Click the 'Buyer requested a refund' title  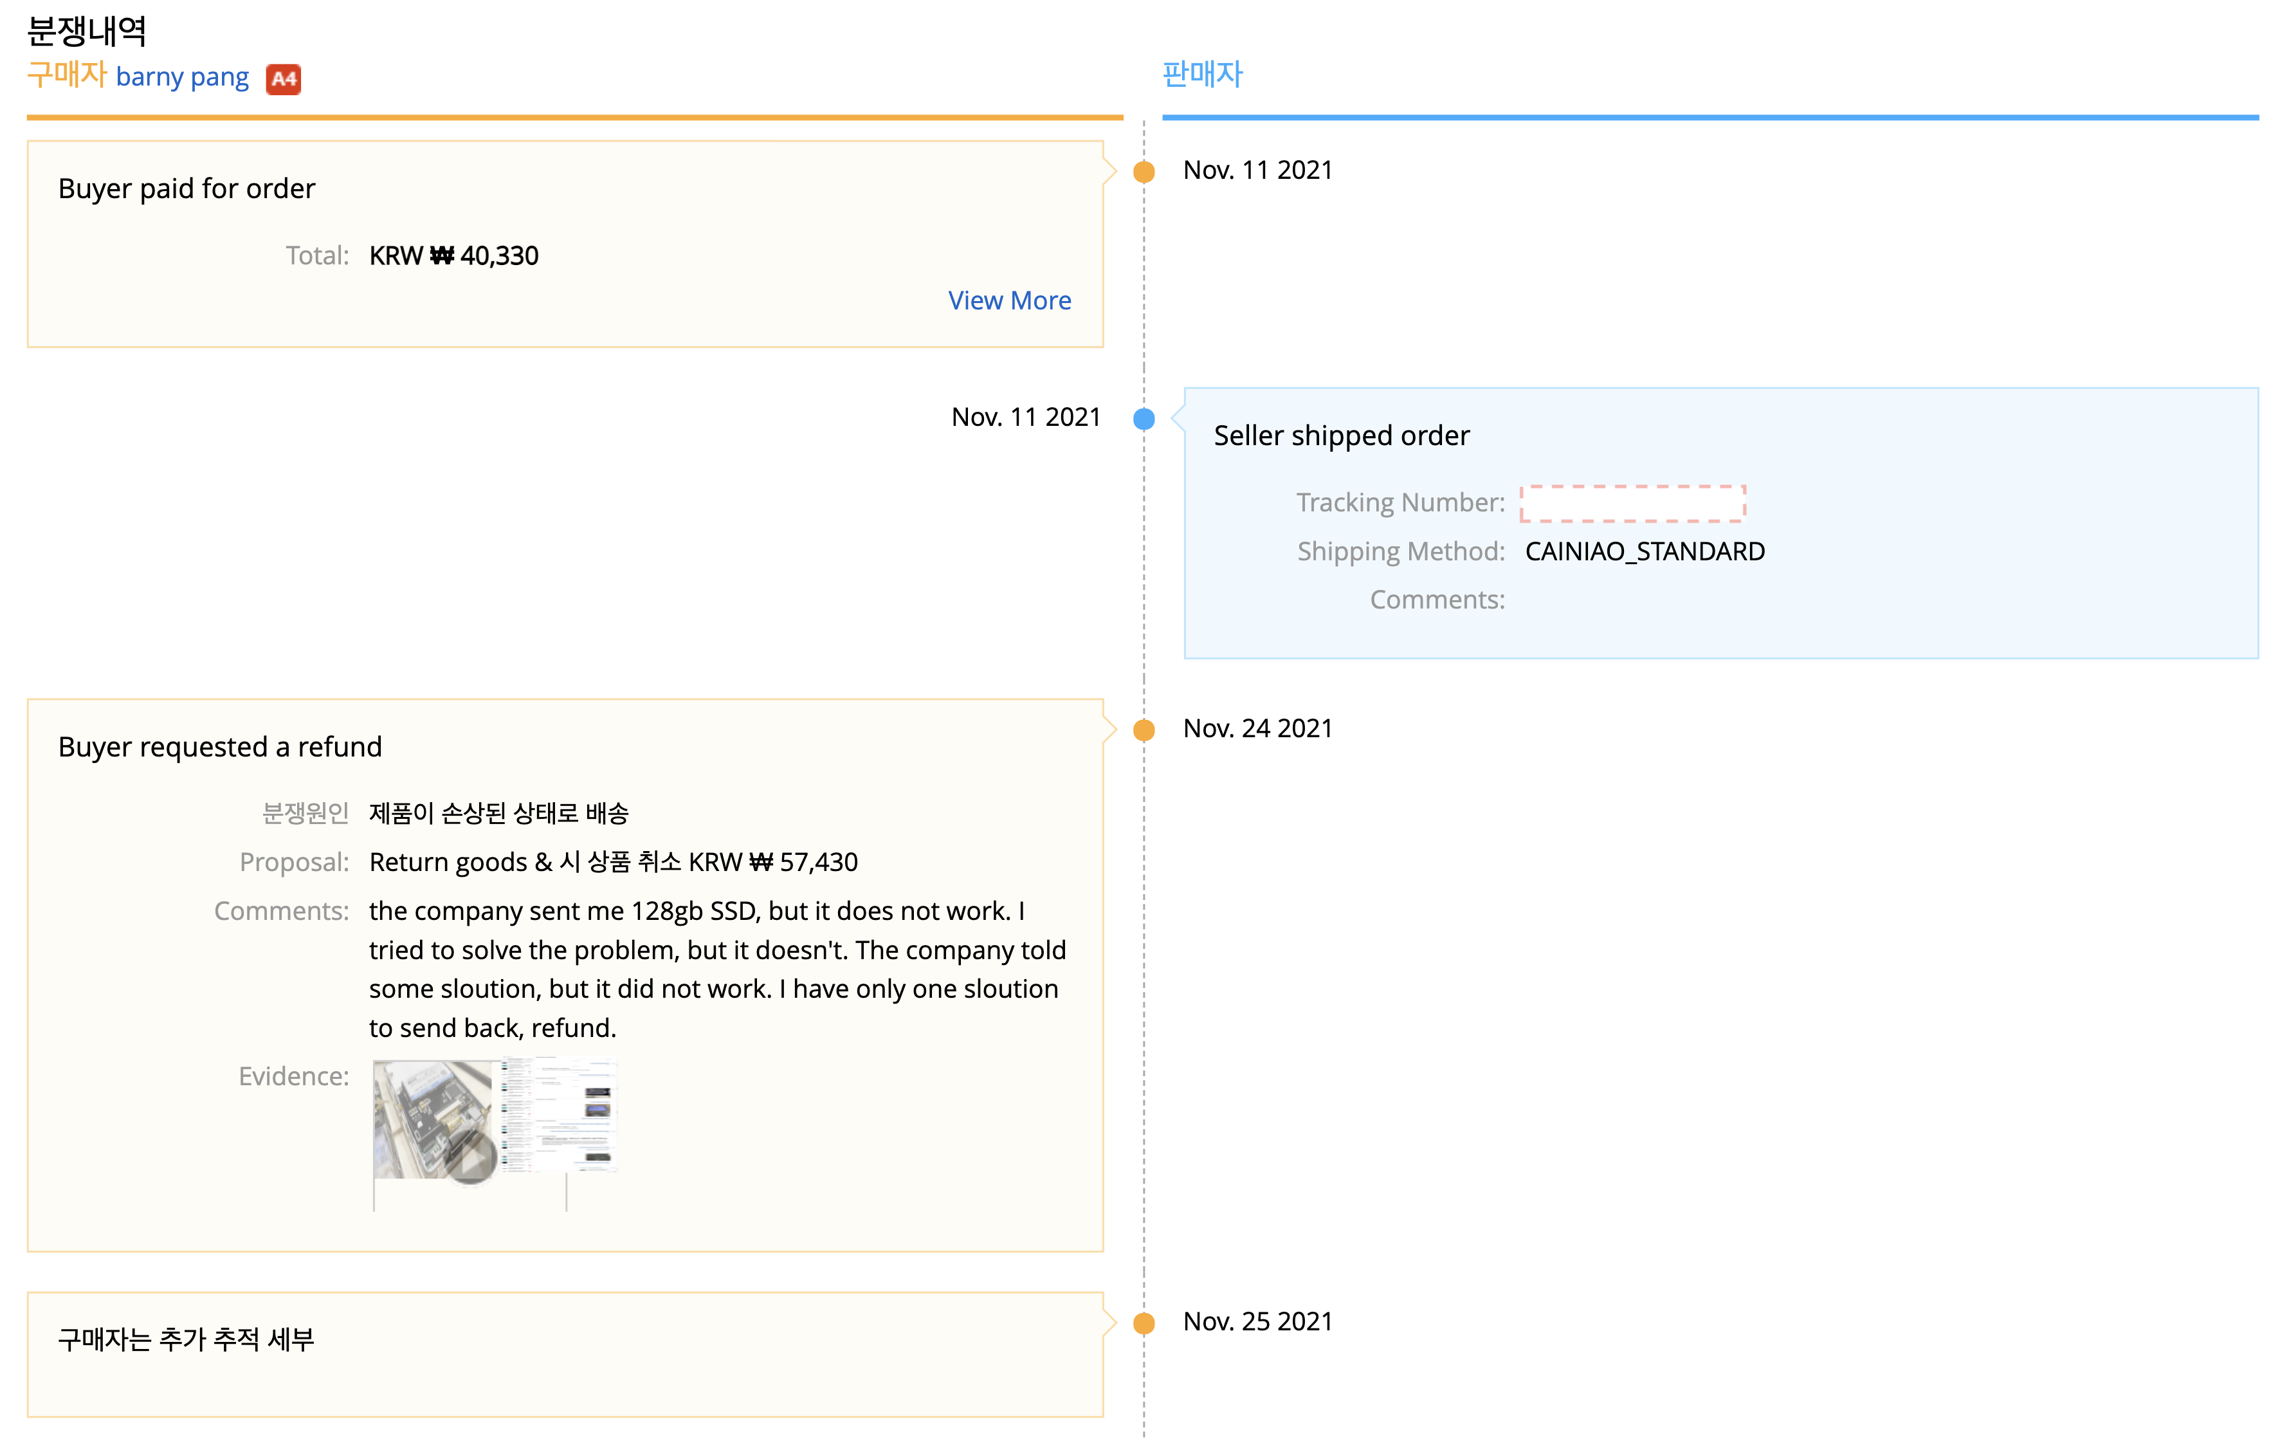220,746
